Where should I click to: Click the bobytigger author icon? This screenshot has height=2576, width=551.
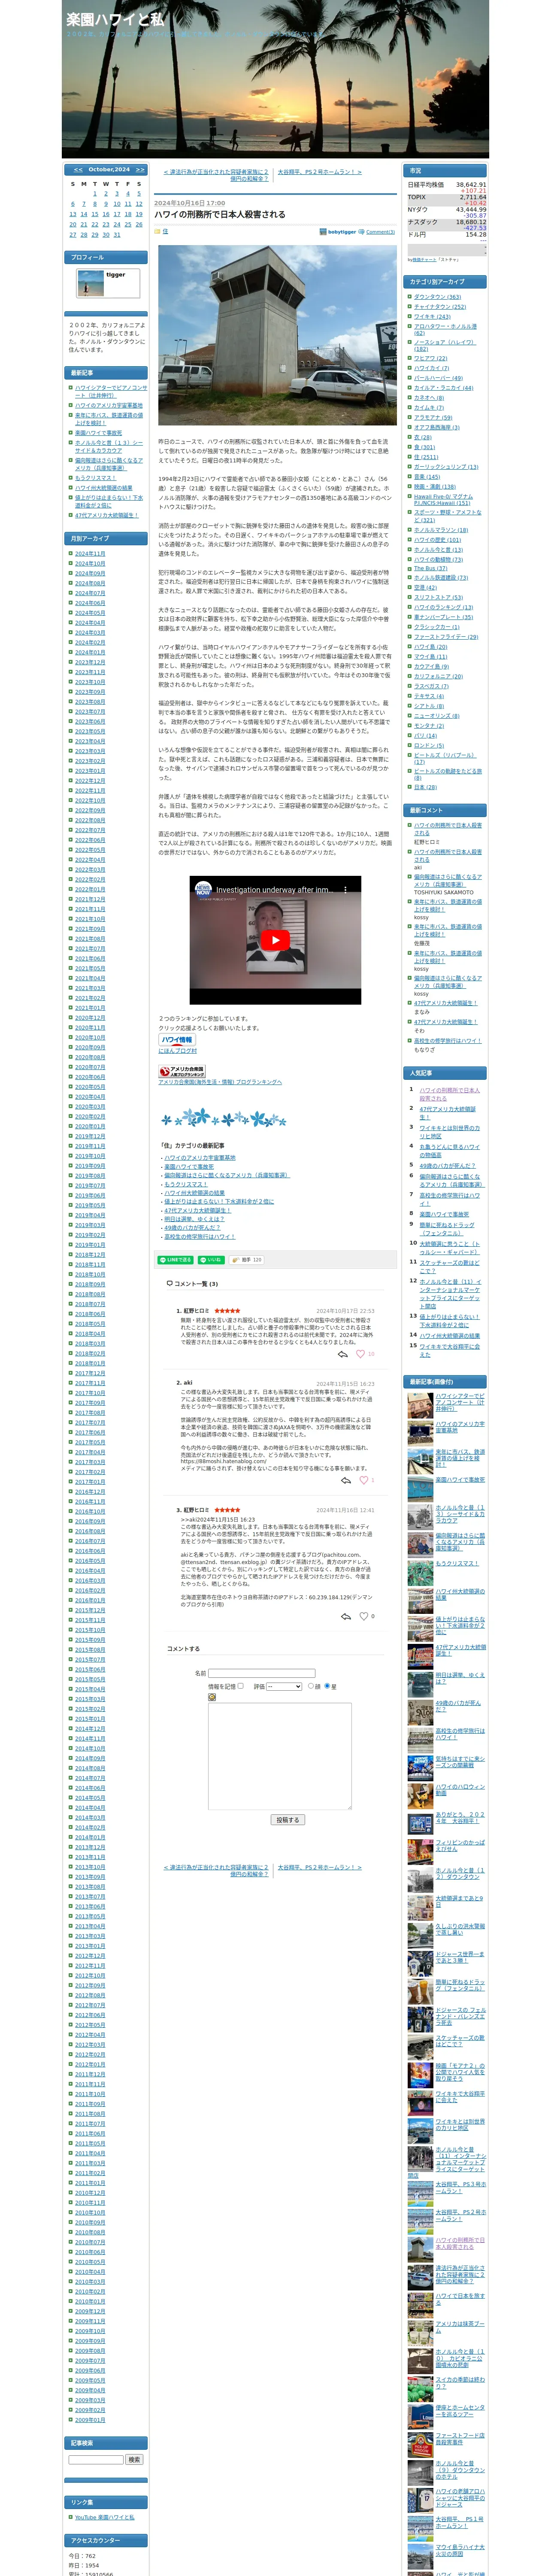tap(323, 232)
